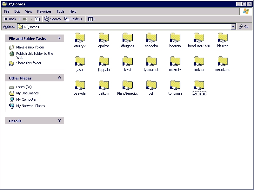Viewport: 254px width, 190px height.
Task: Select the headuser3730 folder icon
Action: click(199, 38)
